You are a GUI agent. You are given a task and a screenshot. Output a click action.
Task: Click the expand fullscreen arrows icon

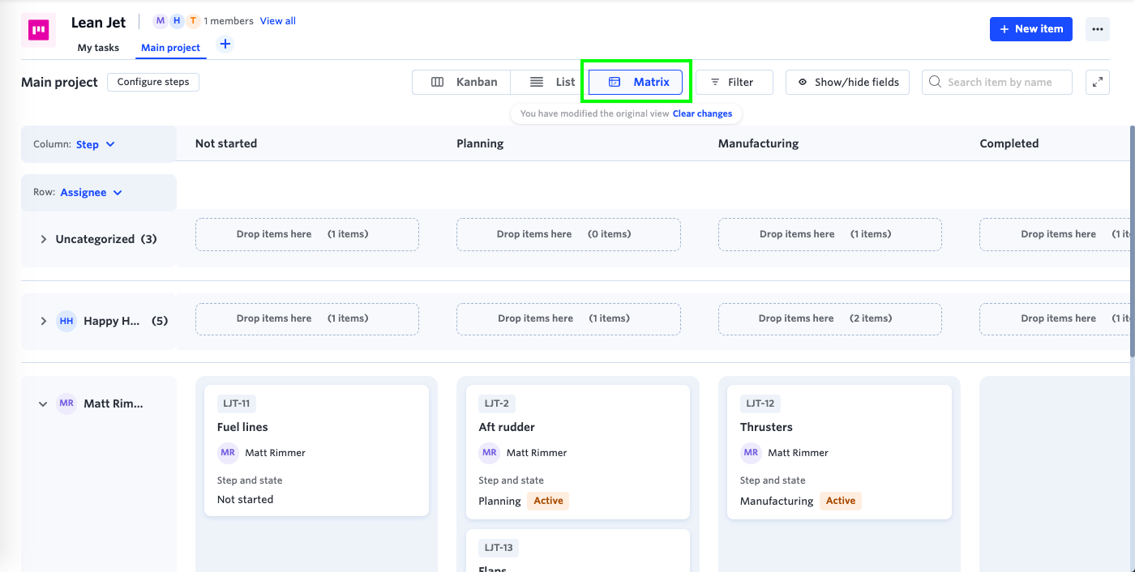tap(1097, 82)
